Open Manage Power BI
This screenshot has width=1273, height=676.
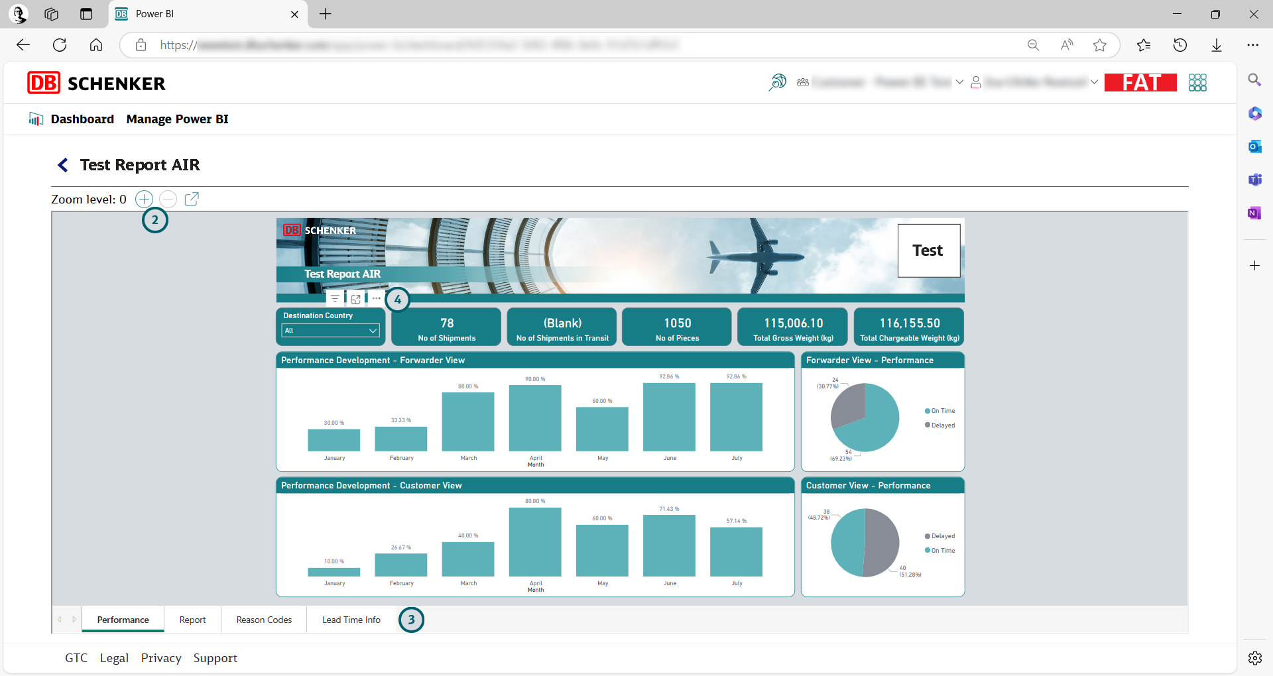point(178,119)
